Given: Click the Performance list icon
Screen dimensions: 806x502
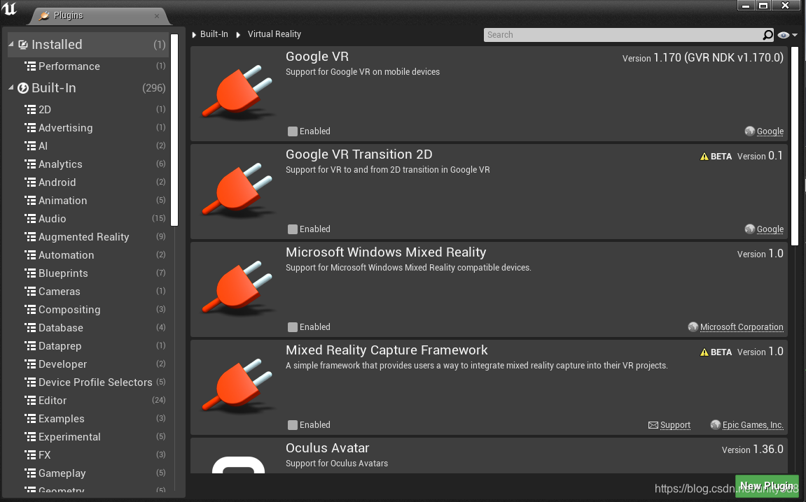Looking at the screenshot, I should point(30,66).
